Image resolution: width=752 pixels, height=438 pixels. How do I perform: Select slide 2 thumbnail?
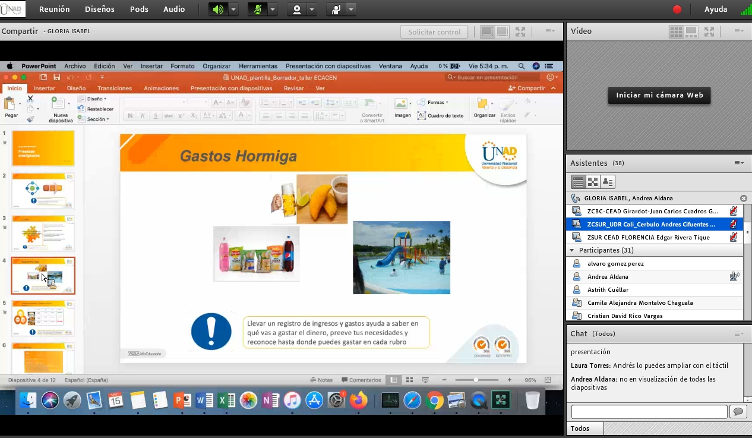[43, 191]
